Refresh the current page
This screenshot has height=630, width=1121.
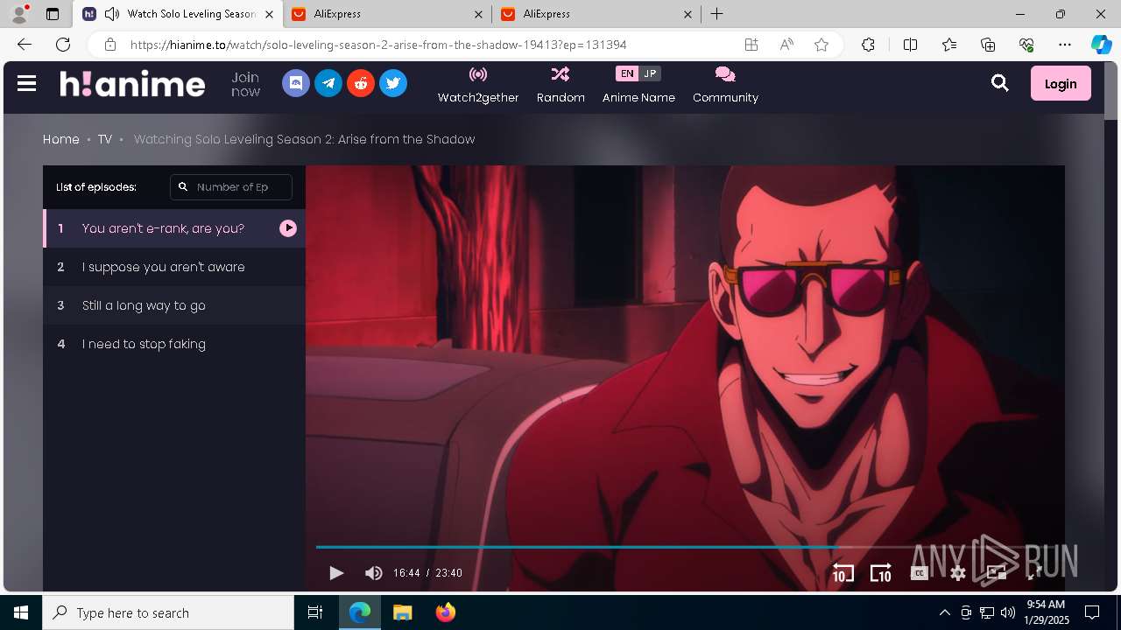pos(63,45)
